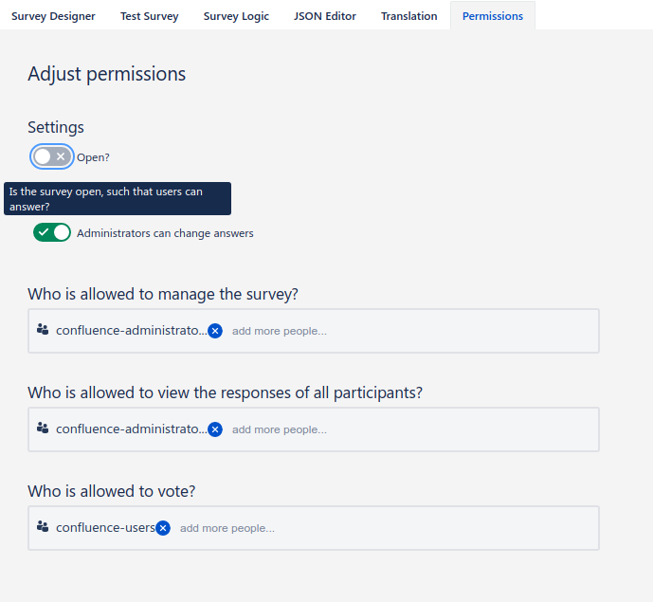The image size is (653, 602).
Task: Go to the Survey Logic tab
Action: click(x=236, y=16)
